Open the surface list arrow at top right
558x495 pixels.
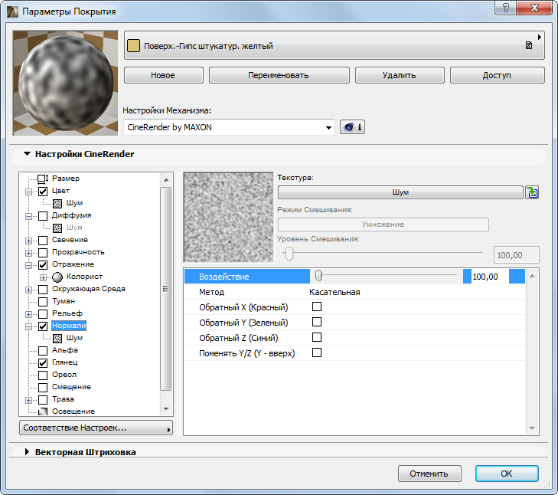pos(540,37)
